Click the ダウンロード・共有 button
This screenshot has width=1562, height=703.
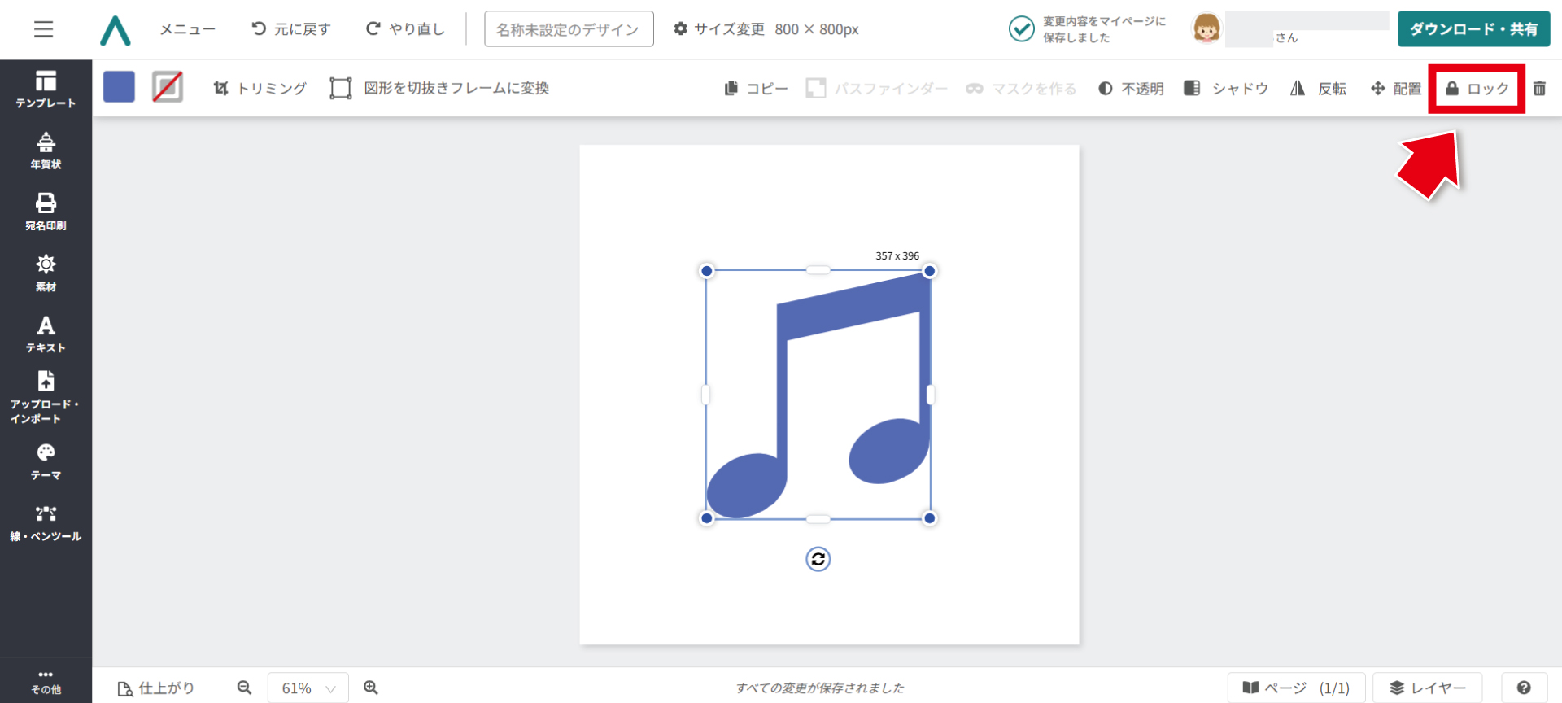[x=1473, y=29]
